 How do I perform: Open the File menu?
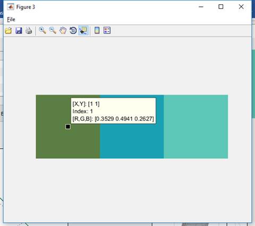pos(11,20)
